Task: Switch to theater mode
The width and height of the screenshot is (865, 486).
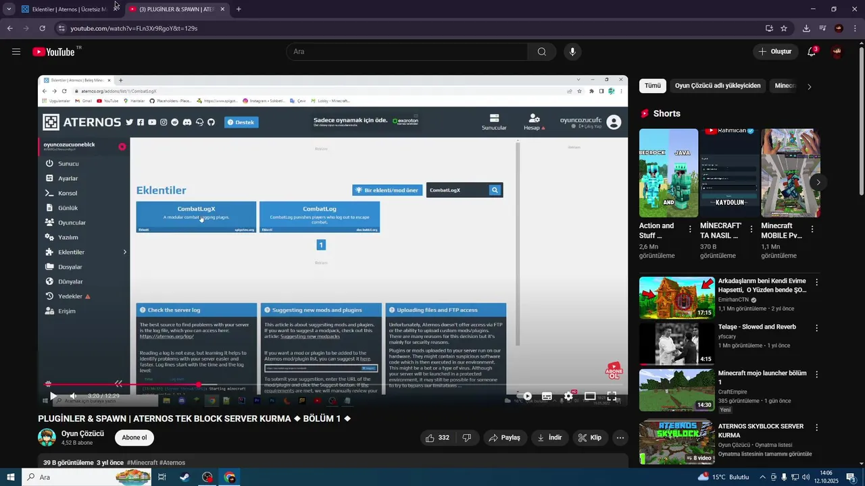Action: coord(590,396)
